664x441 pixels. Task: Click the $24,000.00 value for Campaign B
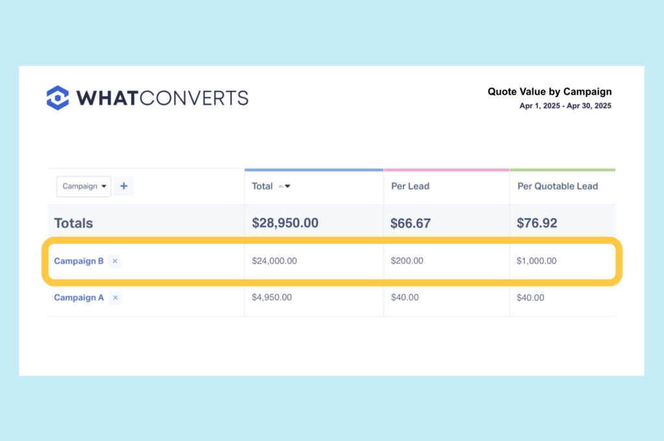pos(274,261)
